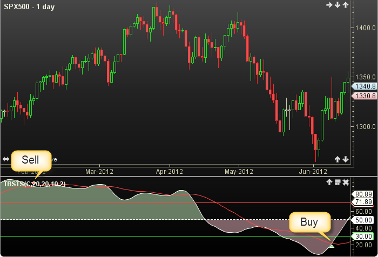Click the Jun-2012 date axis label
The image size is (378, 257).
coord(313,172)
